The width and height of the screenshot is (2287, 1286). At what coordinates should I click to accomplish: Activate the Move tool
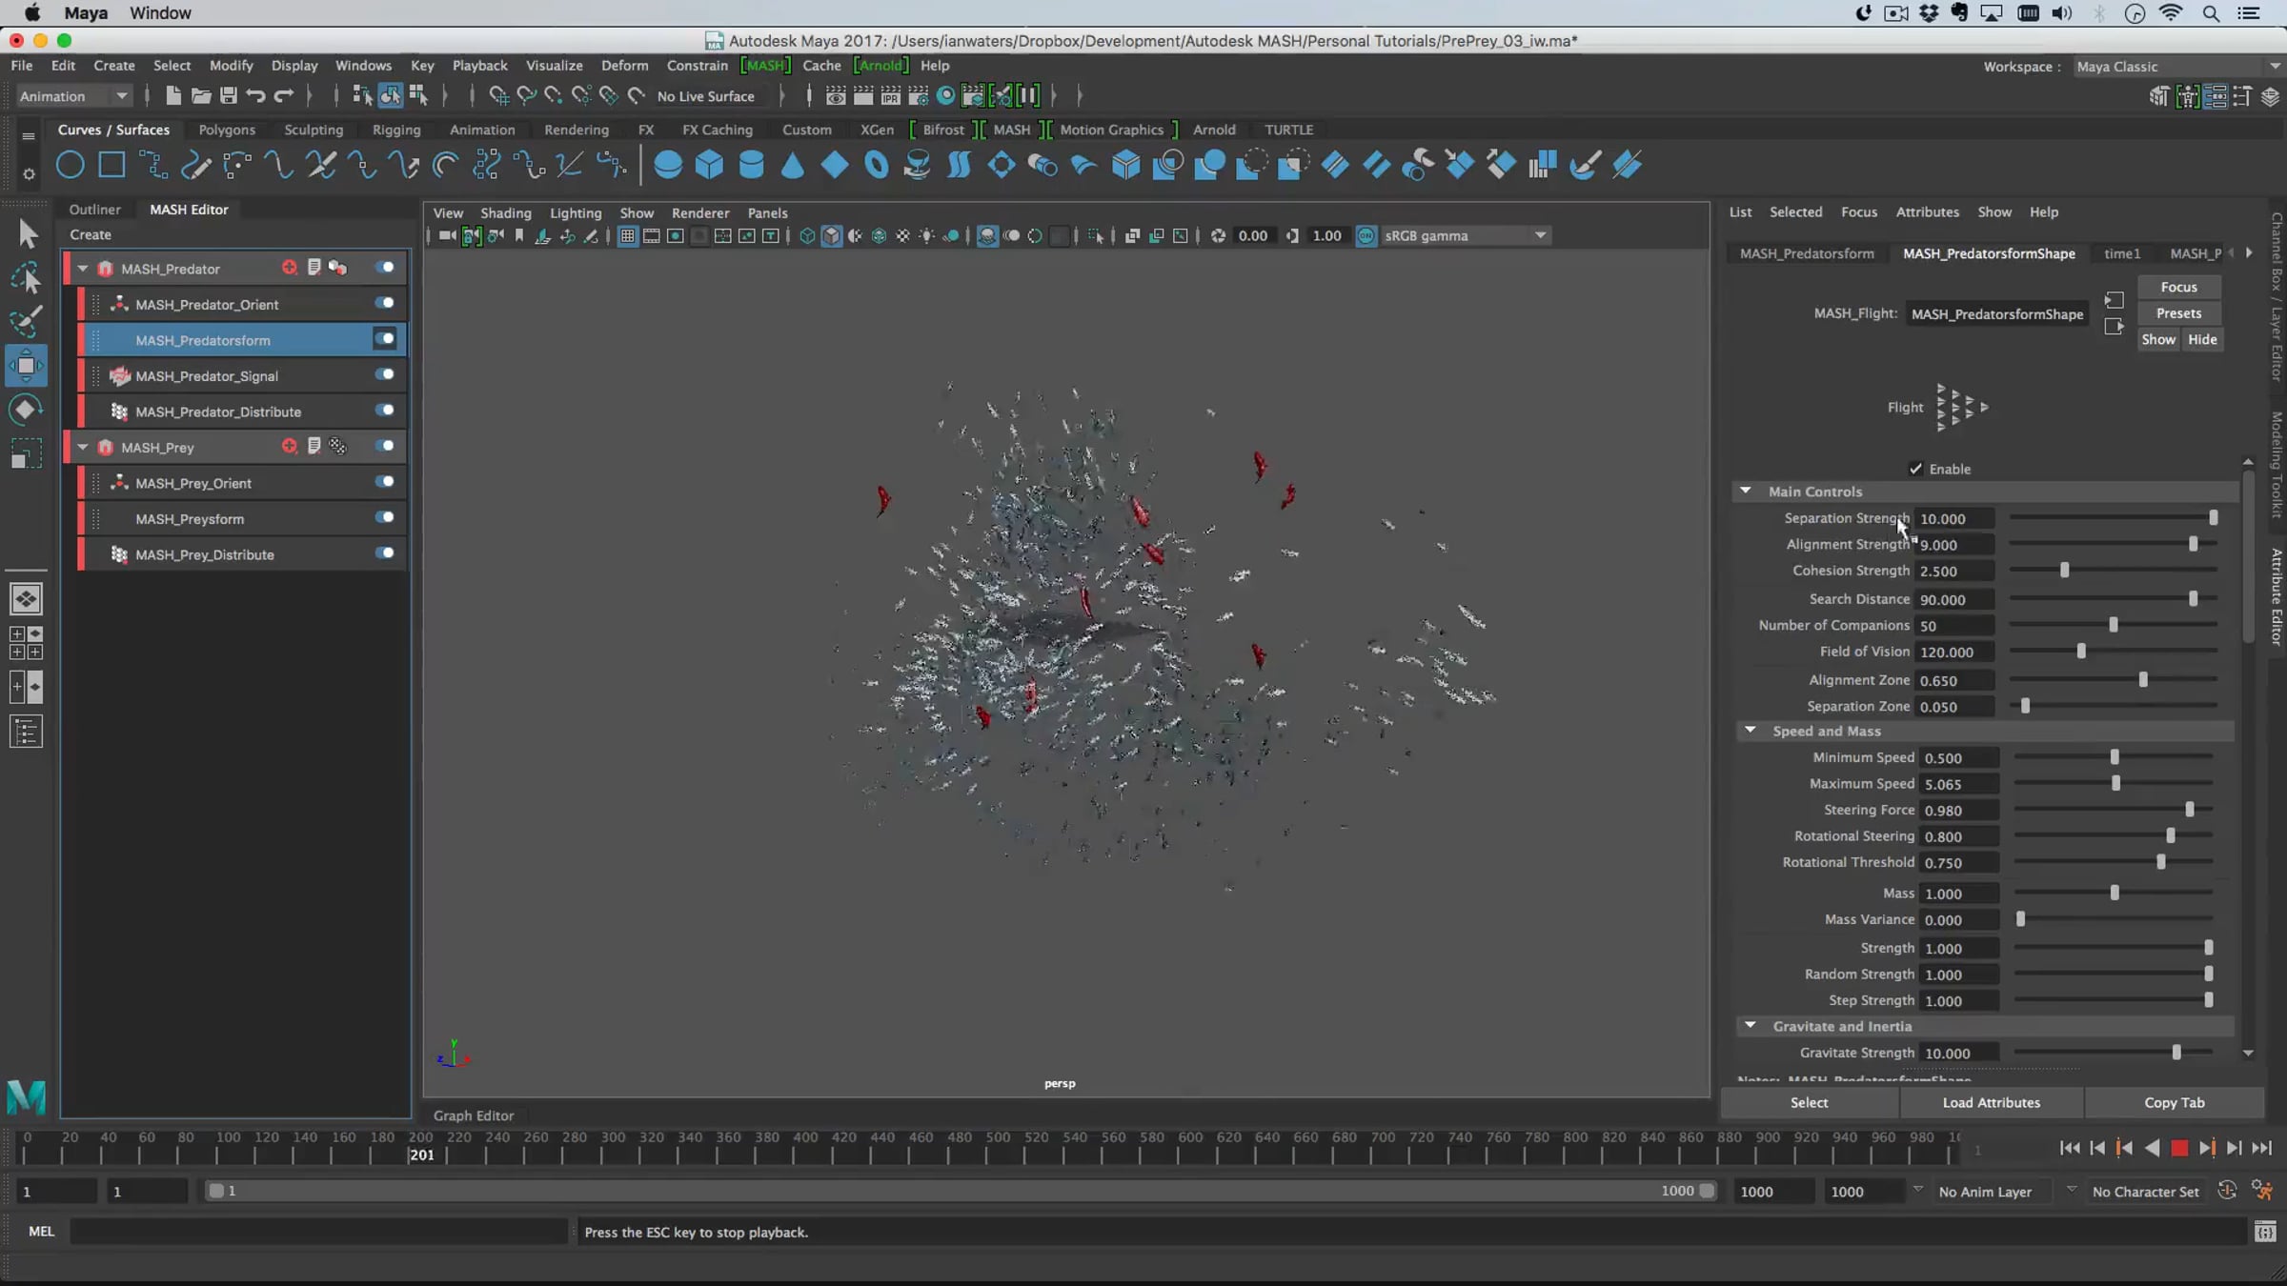click(x=27, y=366)
